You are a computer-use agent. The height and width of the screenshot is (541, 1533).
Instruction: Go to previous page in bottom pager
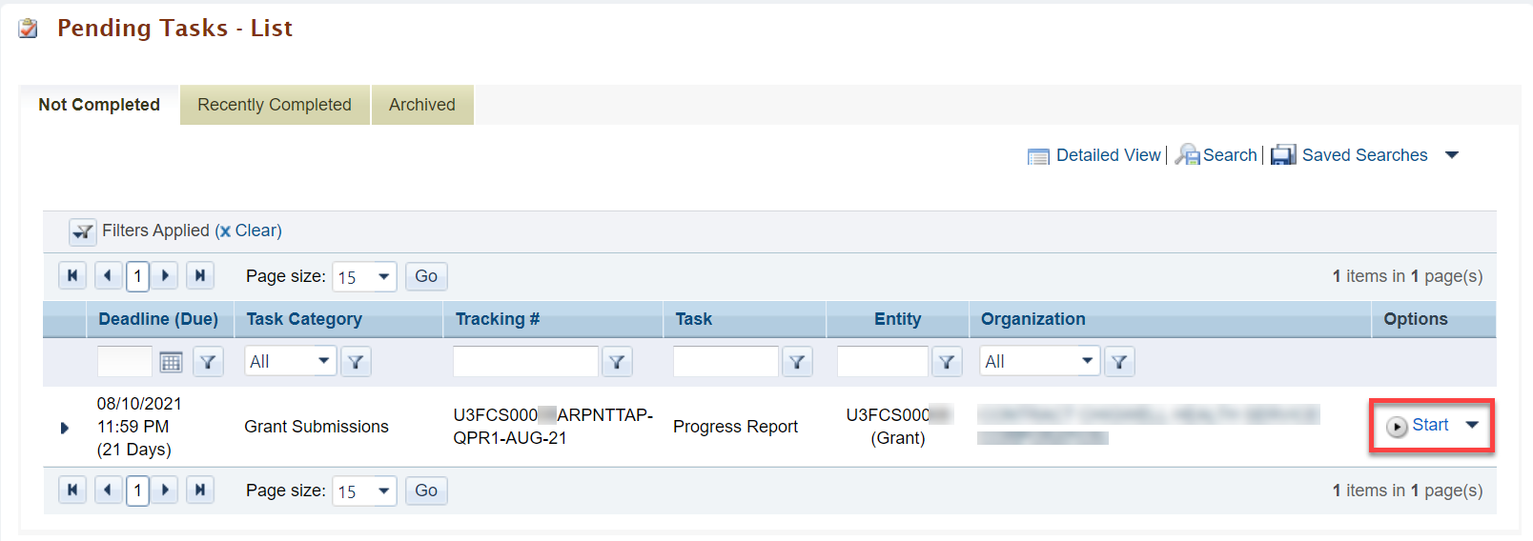tap(108, 491)
